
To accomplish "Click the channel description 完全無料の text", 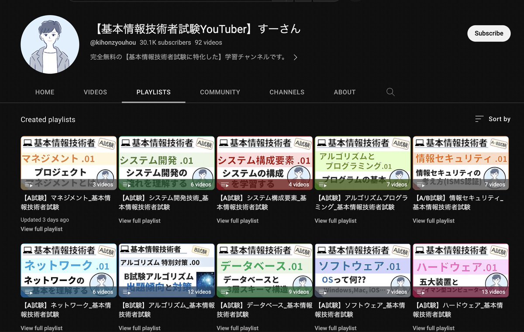I will click(188, 57).
